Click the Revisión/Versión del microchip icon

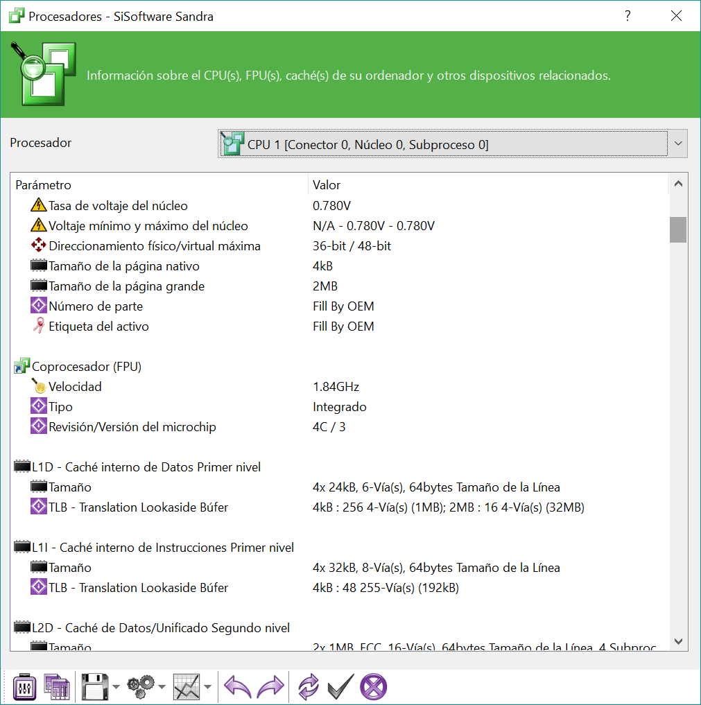click(39, 426)
